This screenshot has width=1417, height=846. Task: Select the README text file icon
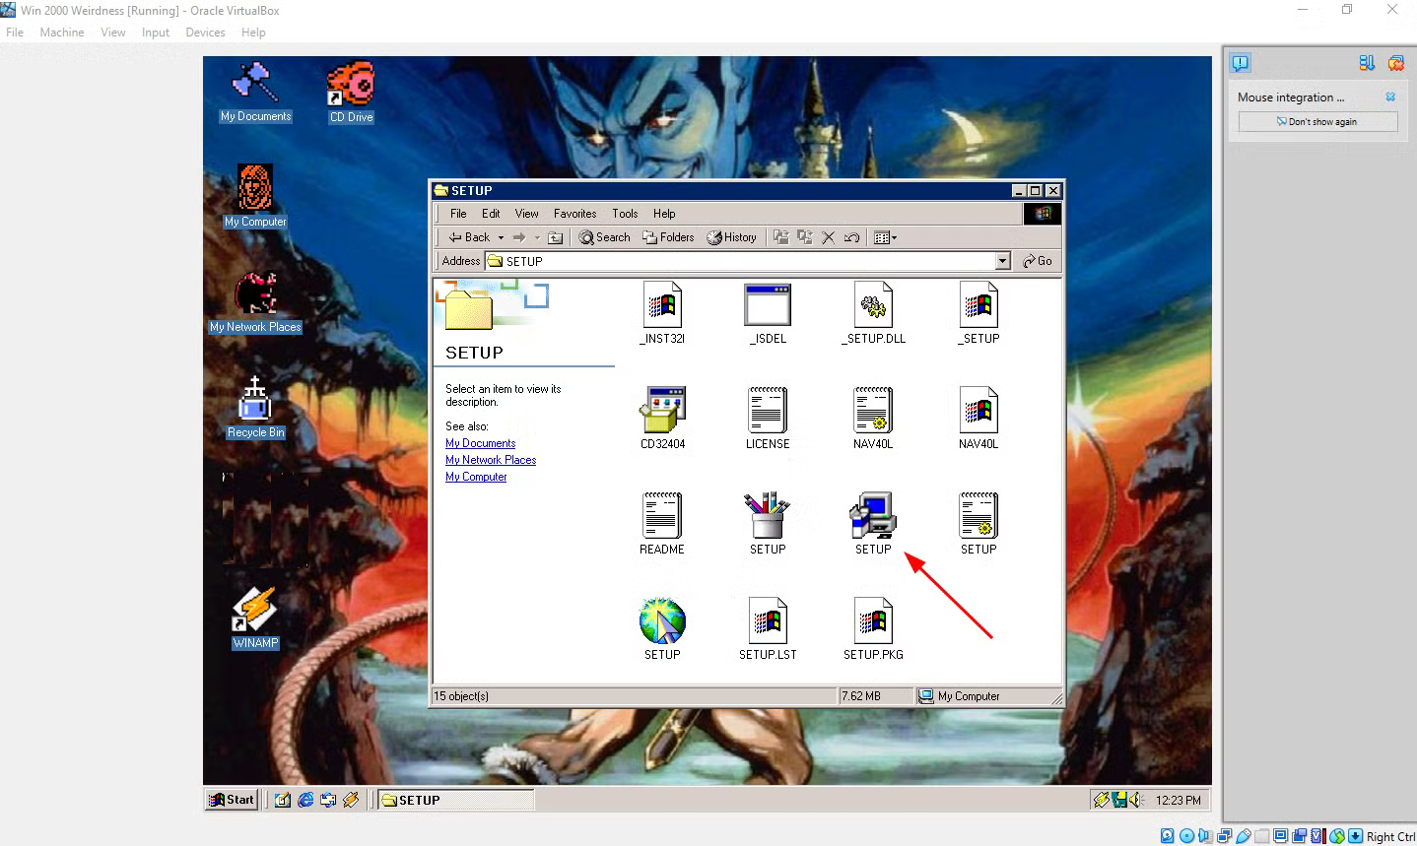(662, 515)
